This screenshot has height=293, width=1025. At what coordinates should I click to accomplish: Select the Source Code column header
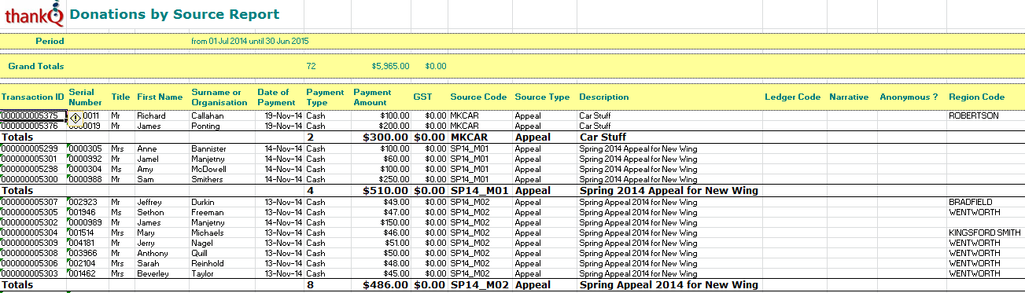pyautogui.click(x=478, y=97)
